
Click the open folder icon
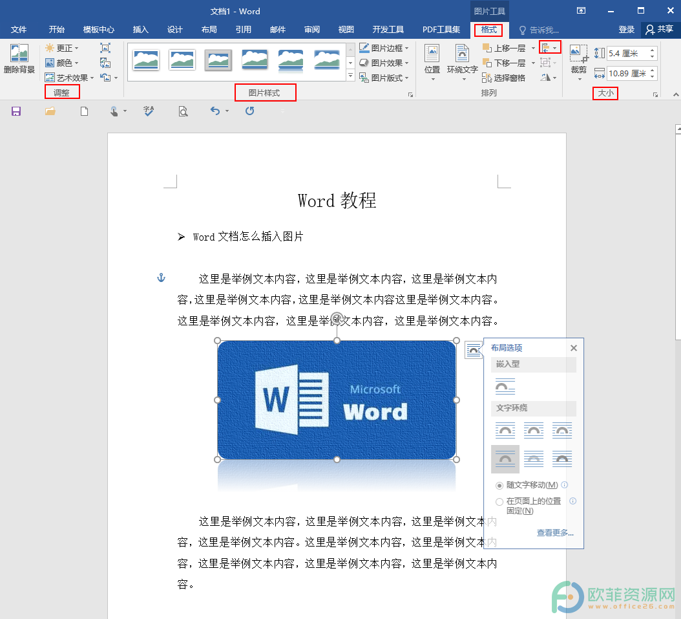(50, 111)
